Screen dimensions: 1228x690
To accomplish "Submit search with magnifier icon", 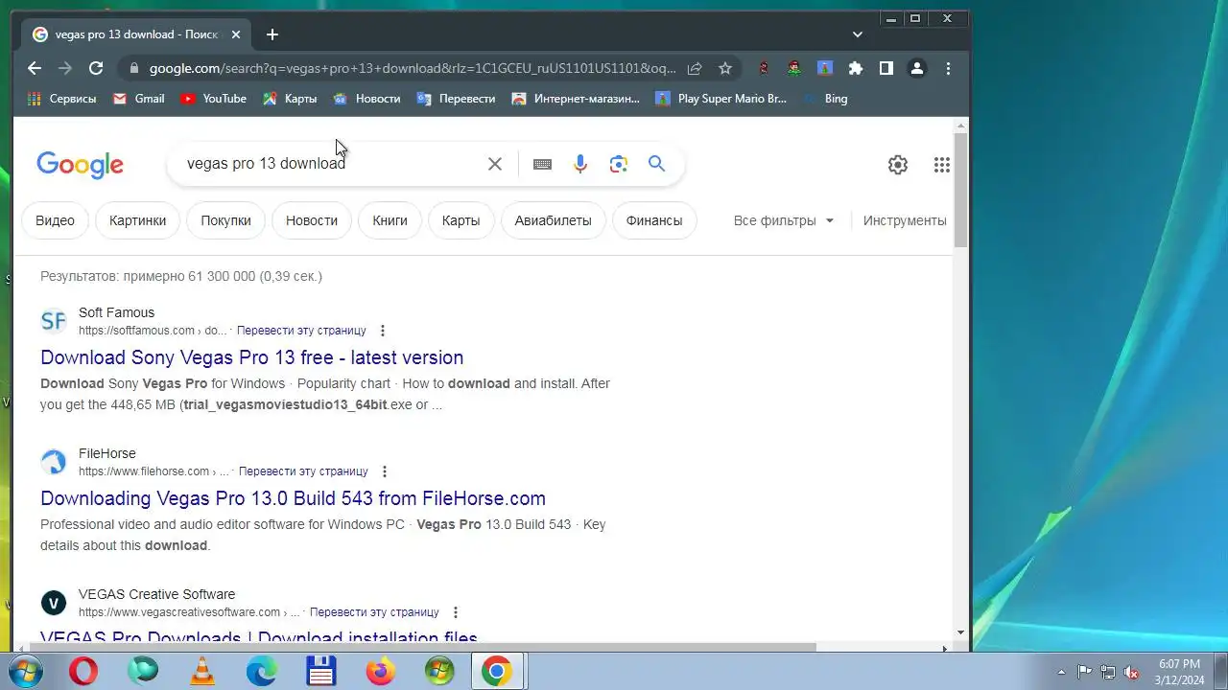I will [656, 164].
